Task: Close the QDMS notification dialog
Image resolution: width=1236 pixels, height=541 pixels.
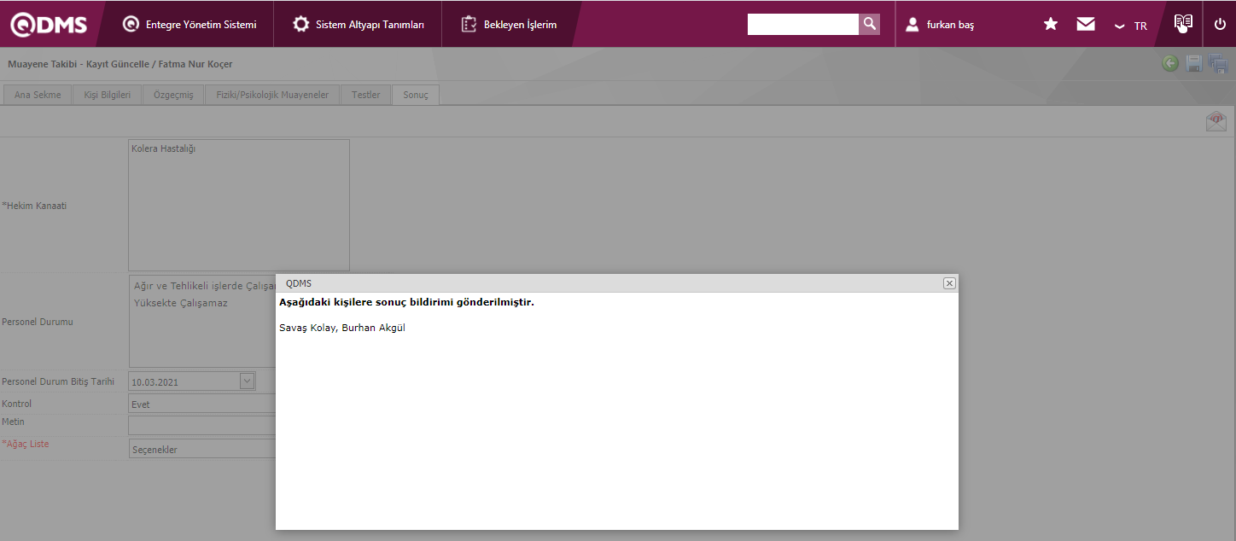Action: coord(949,283)
